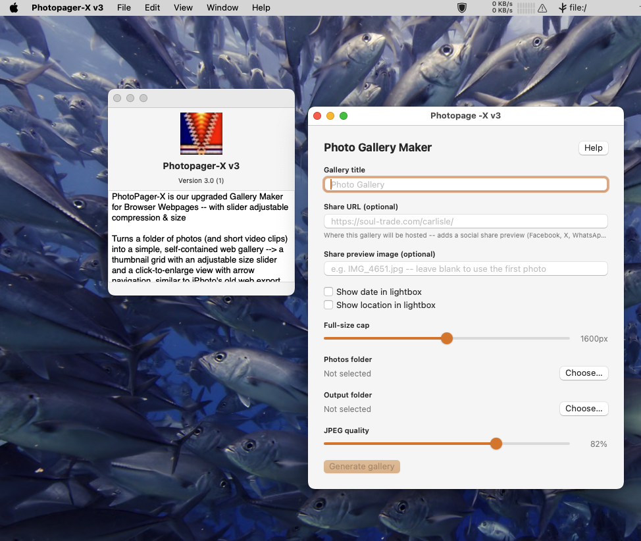This screenshot has width=641, height=541.
Task: Click the Photopager-X app icon image
Action: [201, 134]
